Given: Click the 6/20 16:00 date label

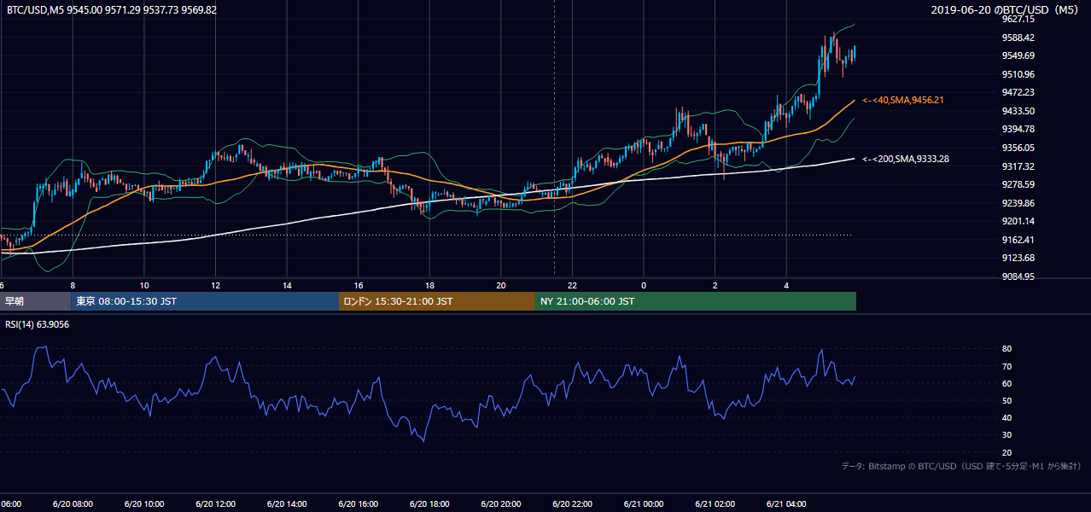Looking at the screenshot, I should pyautogui.click(x=357, y=504).
